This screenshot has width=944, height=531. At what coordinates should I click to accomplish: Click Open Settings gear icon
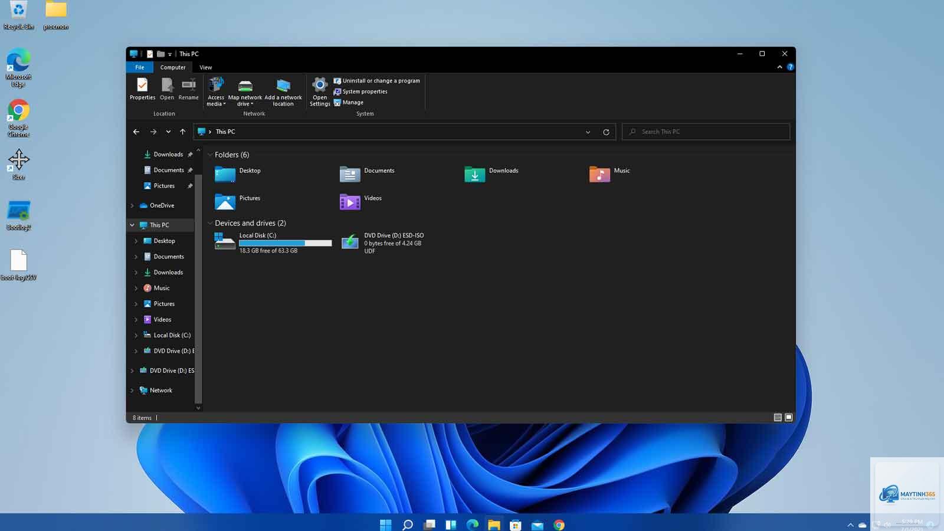[x=320, y=84]
